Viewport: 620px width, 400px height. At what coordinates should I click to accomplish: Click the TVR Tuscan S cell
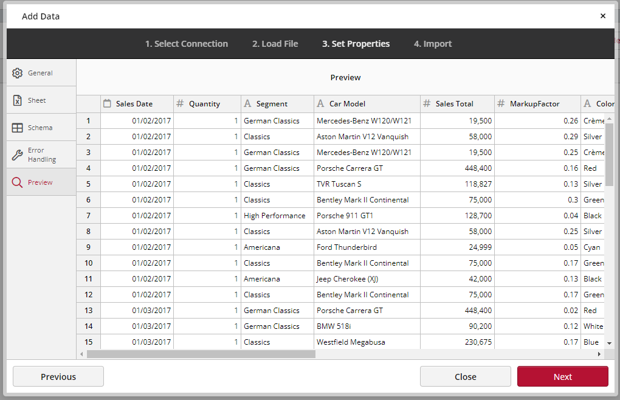(x=367, y=184)
